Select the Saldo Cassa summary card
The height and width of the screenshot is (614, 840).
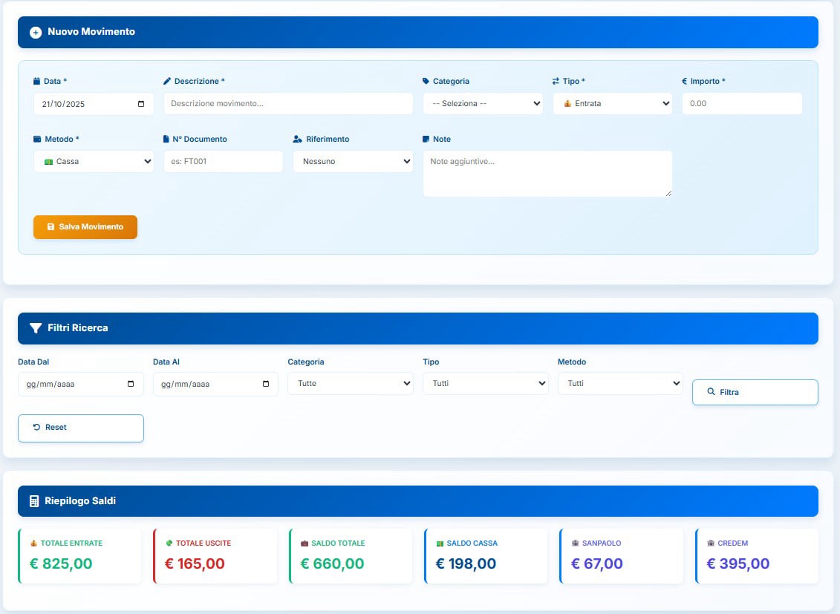[x=486, y=555]
